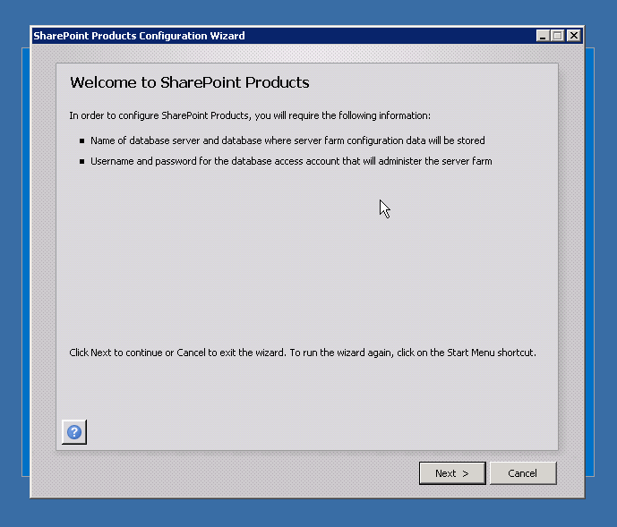This screenshot has width=617, height=527.
Task: Click the Next > button
Action: [x=452, y=473]
